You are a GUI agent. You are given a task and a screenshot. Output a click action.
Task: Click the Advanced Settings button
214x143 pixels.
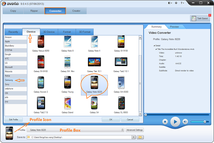(135, 130)
